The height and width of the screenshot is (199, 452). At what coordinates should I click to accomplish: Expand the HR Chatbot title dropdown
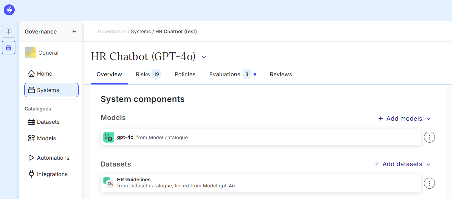[204, 57]
